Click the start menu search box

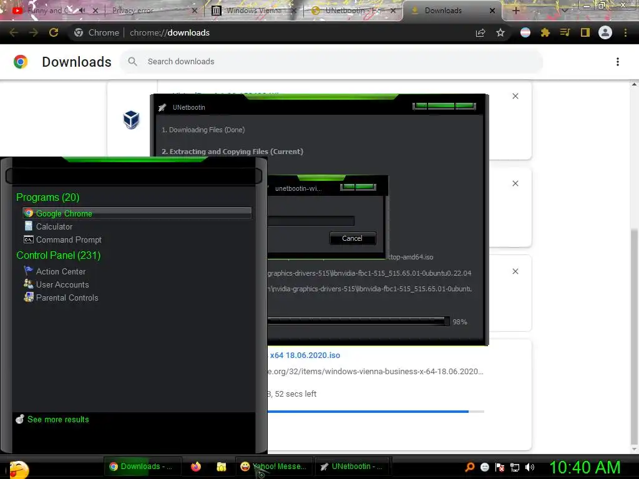click(134, 176)
